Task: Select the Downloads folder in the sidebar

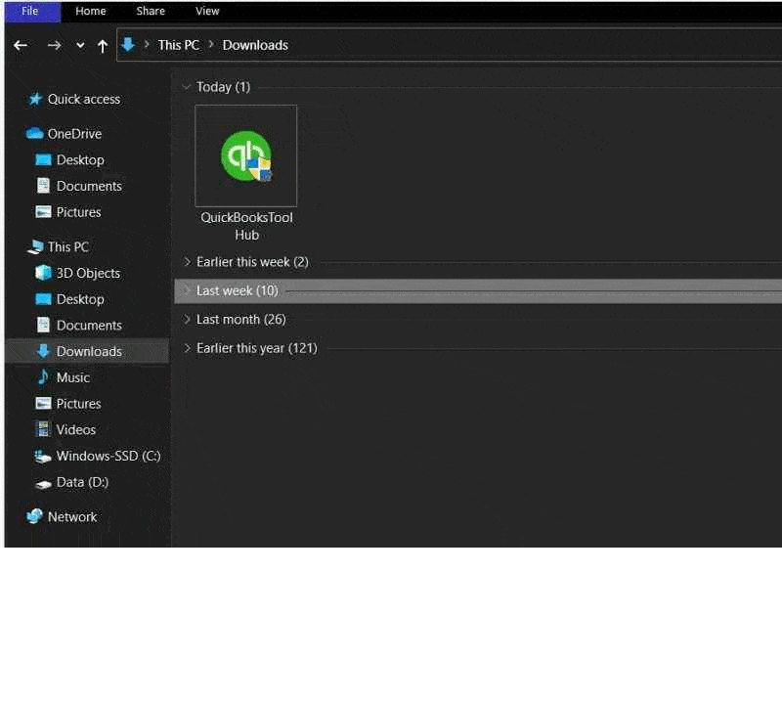Action: coord(90,351)
